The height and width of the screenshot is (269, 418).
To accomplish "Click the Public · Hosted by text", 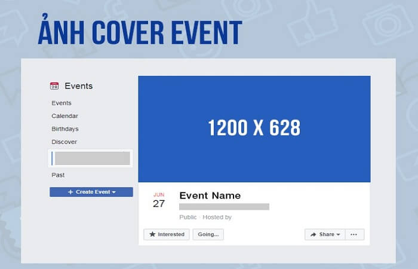I will pyautogui.click(x=205, y=217).
